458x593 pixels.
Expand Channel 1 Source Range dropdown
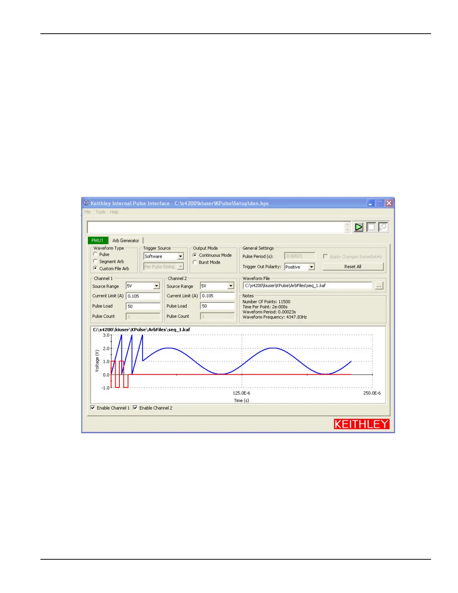click(156, 286)
